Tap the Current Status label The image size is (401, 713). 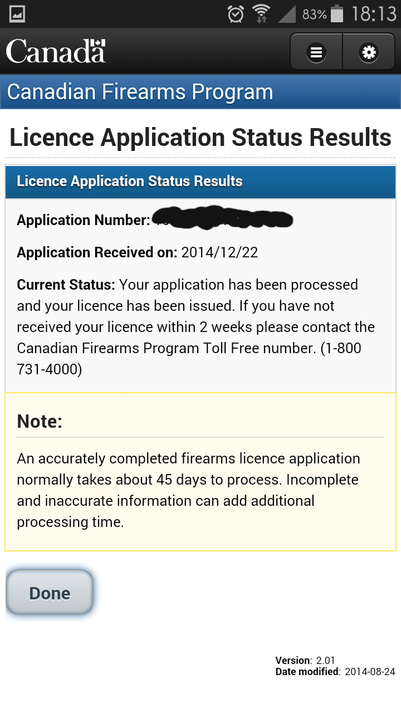tap(66, 285)
